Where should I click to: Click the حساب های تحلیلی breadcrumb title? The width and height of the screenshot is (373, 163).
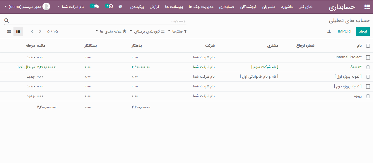pyautogui.click(x=350, y=21)
